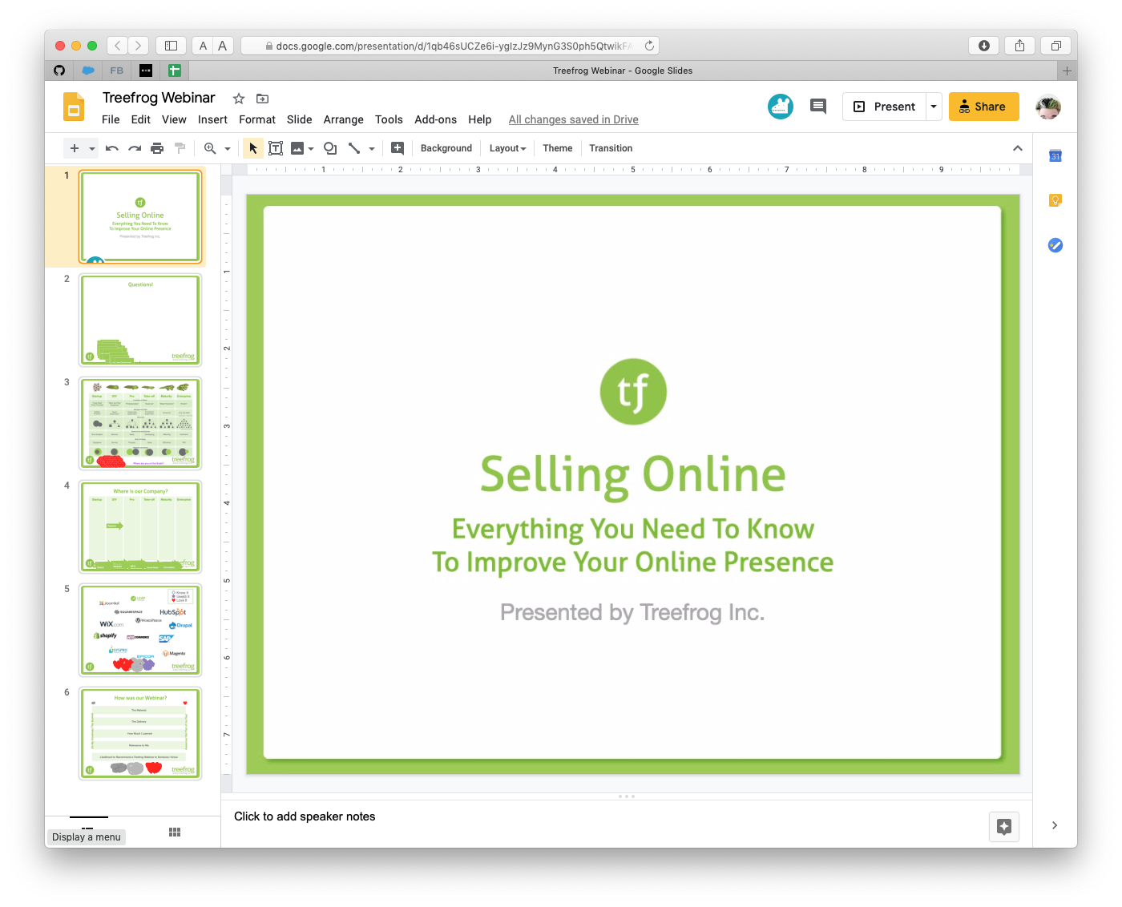The image size is (1122, 907).
Task: Open Safari downloads icon
Action: coord(983,46)
